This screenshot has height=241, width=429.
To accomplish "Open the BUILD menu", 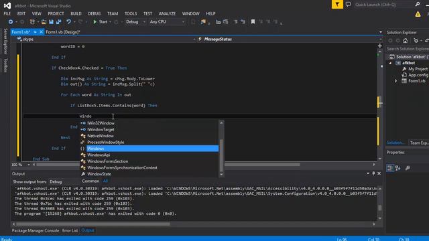I will pyautogui.click(x=76, y=13).
